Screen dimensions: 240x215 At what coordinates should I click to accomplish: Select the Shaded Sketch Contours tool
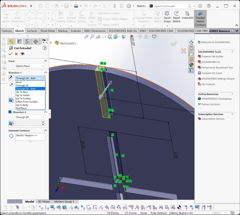pos(200,18)
